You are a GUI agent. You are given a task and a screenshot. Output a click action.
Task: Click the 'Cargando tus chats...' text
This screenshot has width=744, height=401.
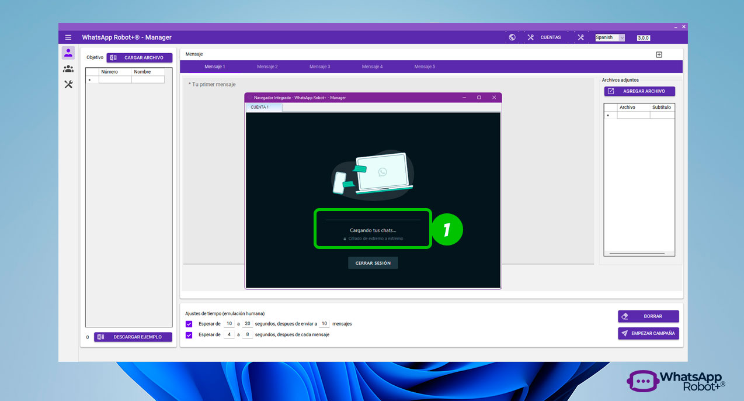[x=373, y=230]
